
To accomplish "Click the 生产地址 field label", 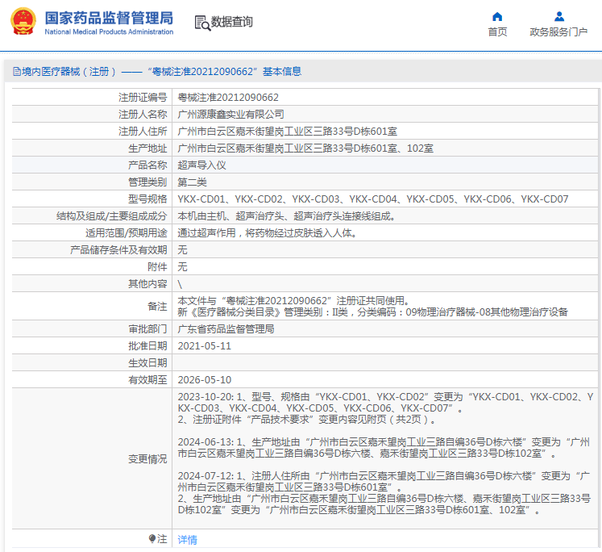I will tap(147, 148).
